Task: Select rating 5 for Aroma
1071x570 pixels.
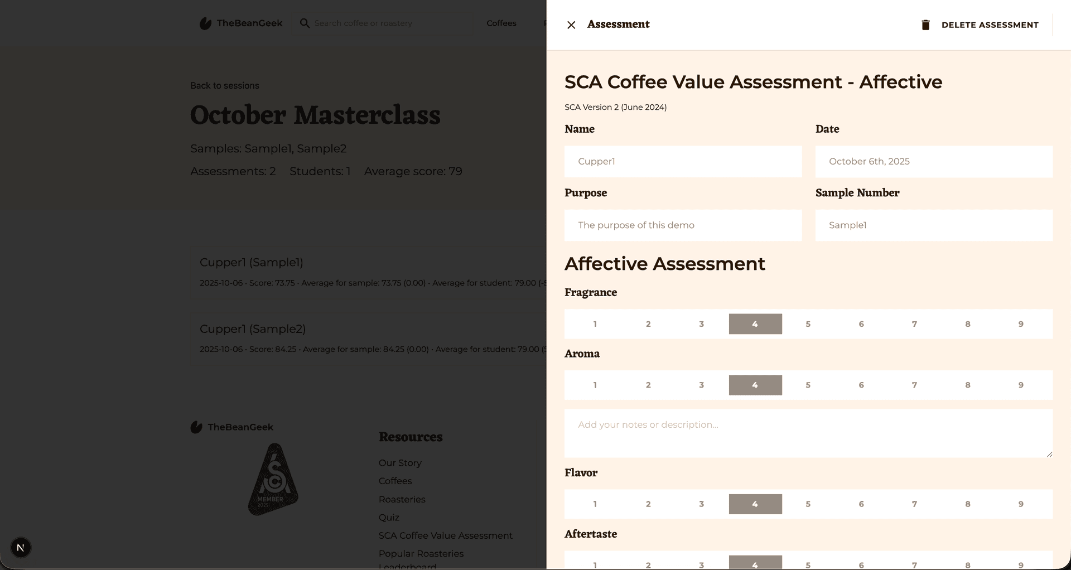Action: point(808,385)
